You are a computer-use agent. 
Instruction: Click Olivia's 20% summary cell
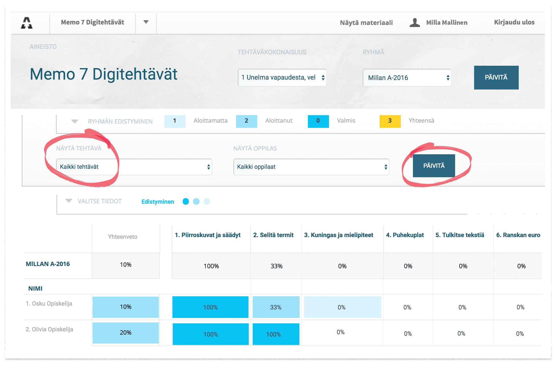pos(126,333)
